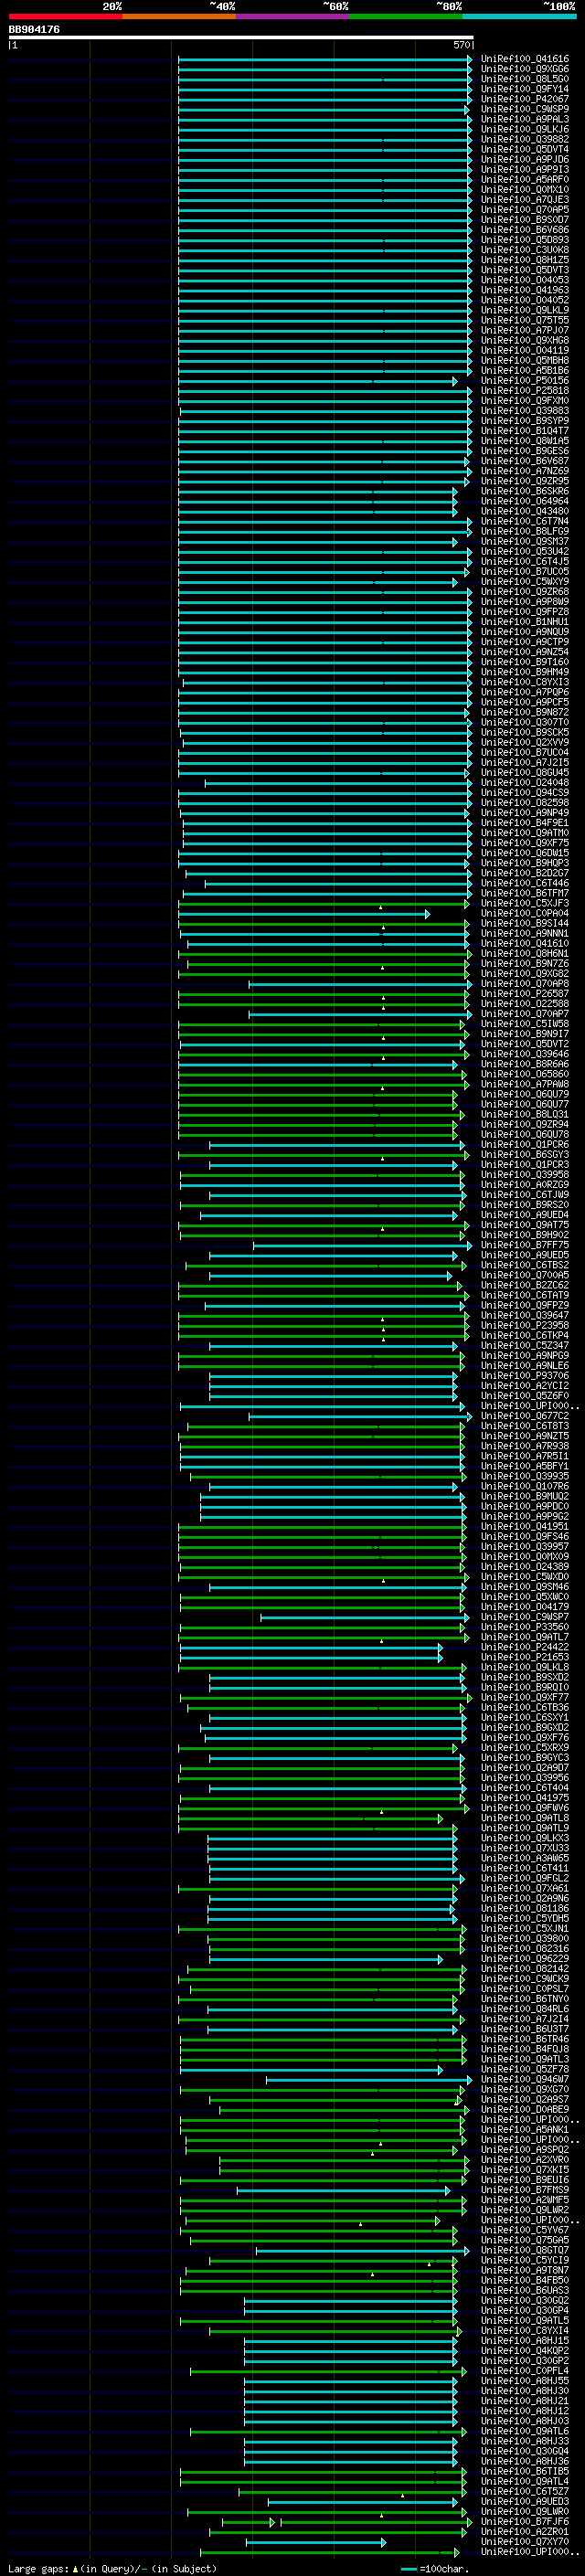585x2576 pixels.
Task: Click the cyan ~100% identity color segment
Action: coord(519,16)
